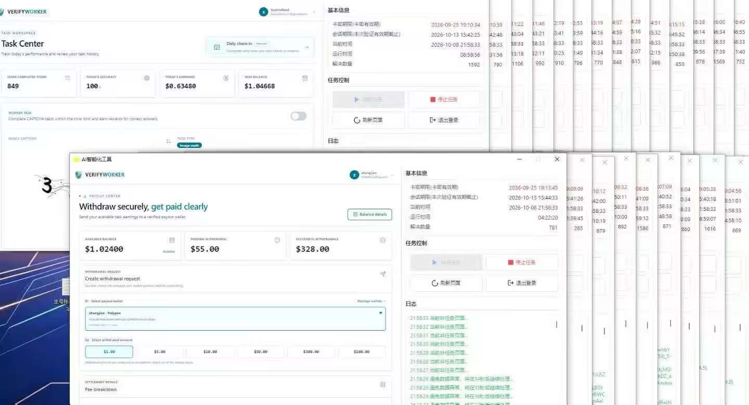Viewport: 749px width, 405px height.
Task: Click the Fee breakdown document icon
Action: (x=383, y=384)
